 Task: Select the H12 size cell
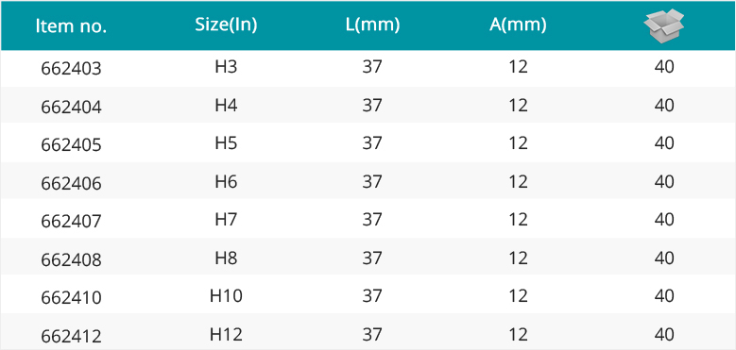pos(226,334)
